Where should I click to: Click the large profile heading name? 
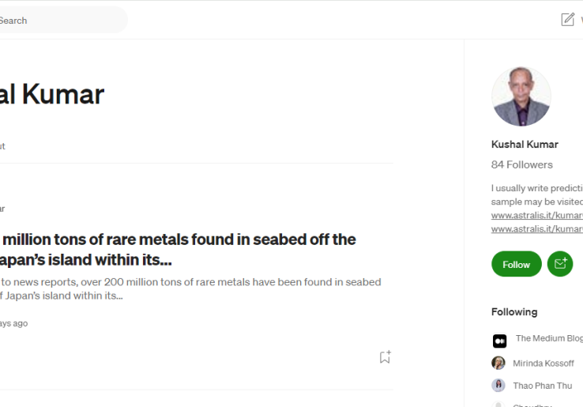point(52,94)
